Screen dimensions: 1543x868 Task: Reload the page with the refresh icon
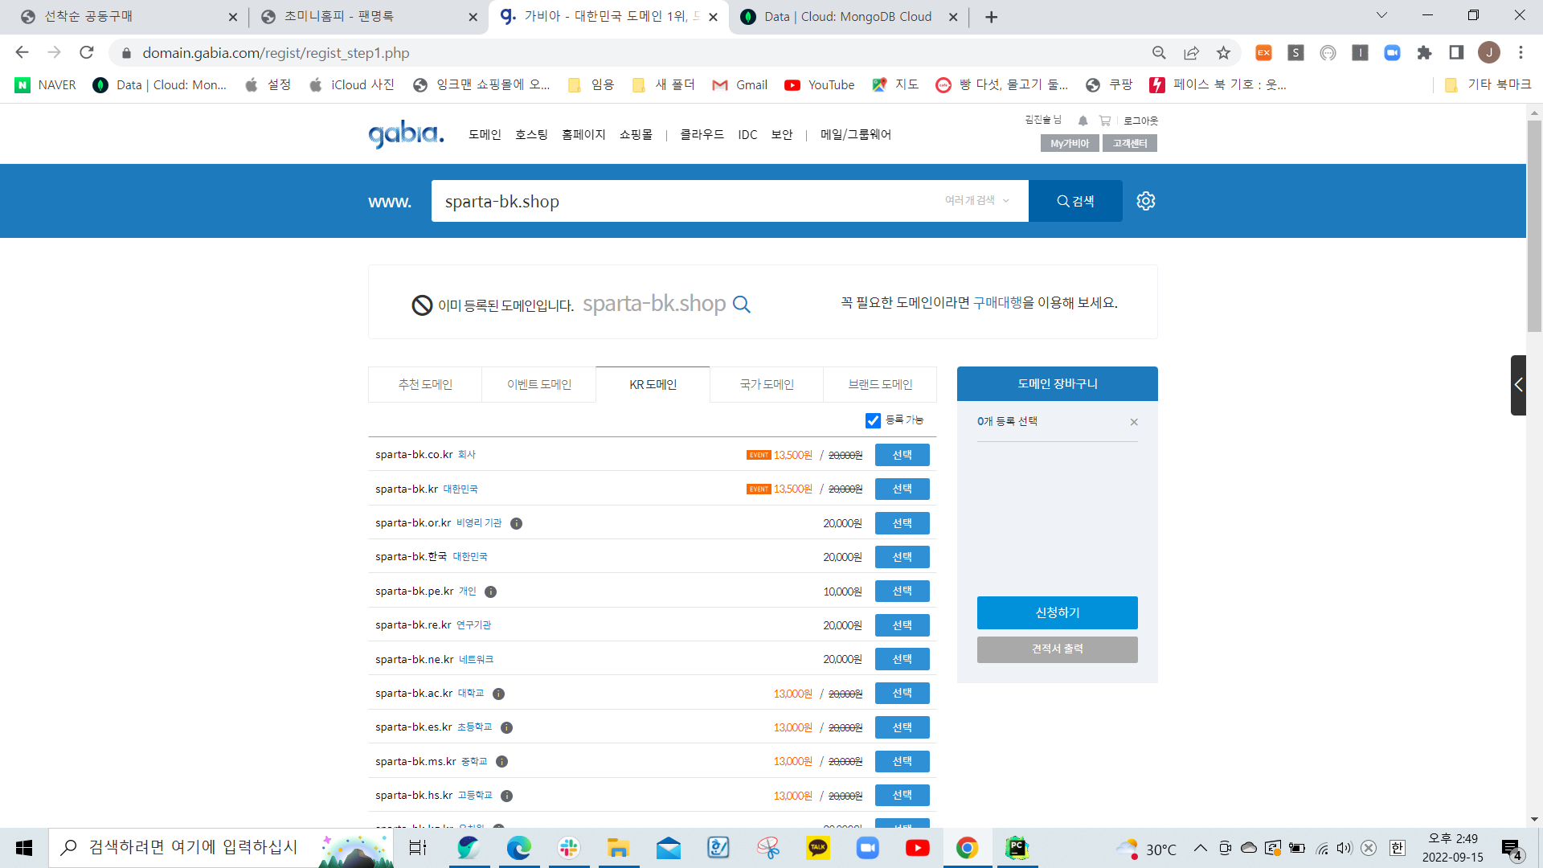(x=87, y=53)
